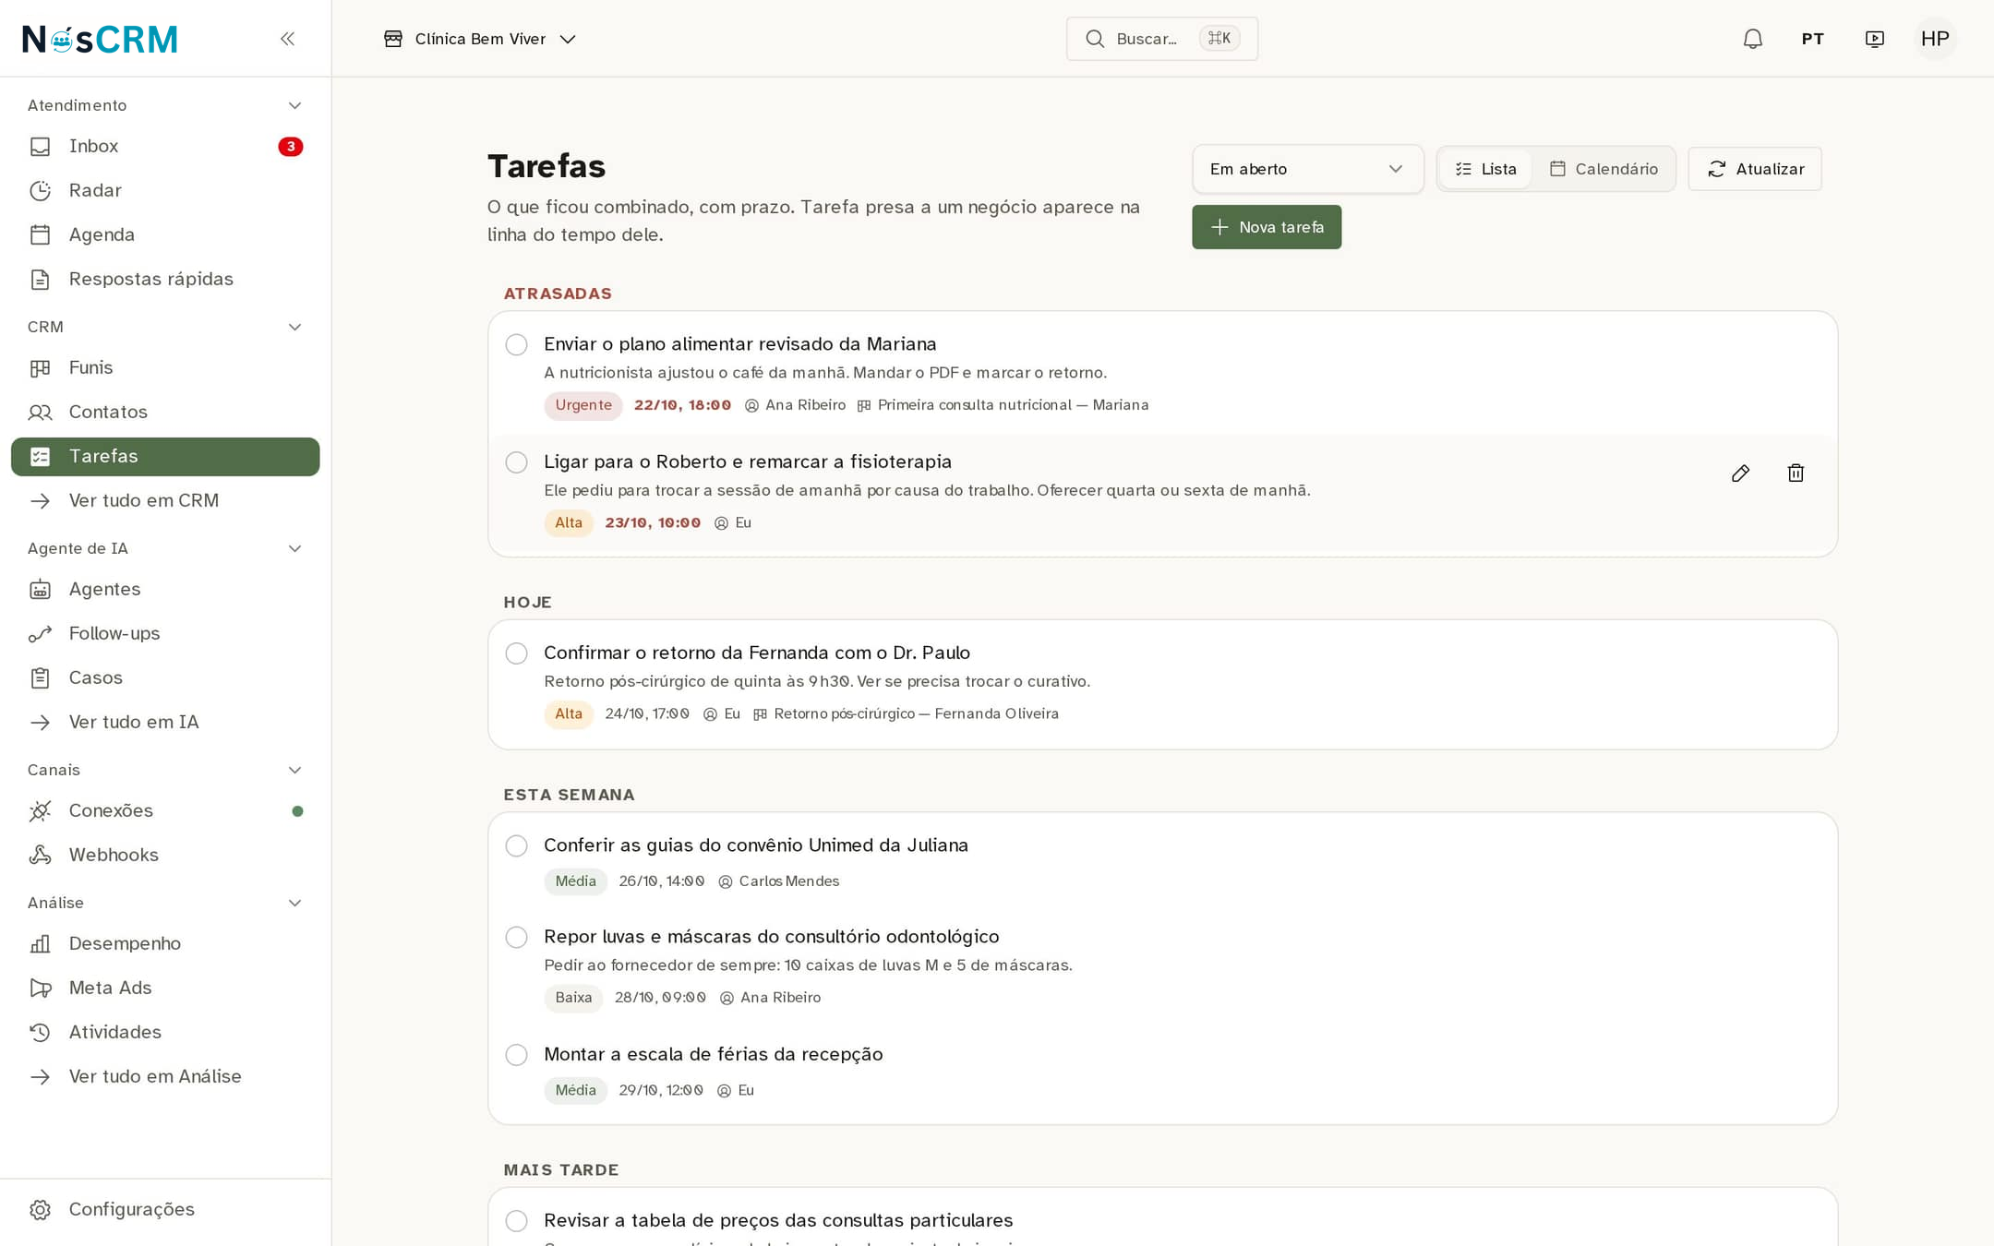Select the Lista view tab
The height and width of the screenshot is (1246, 1994).
(x=1485, y=169)
